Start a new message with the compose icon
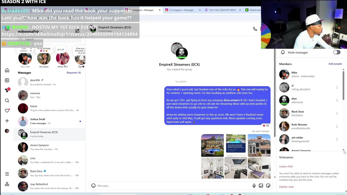This screenshot has width=347, height=195. click(77, 31)
